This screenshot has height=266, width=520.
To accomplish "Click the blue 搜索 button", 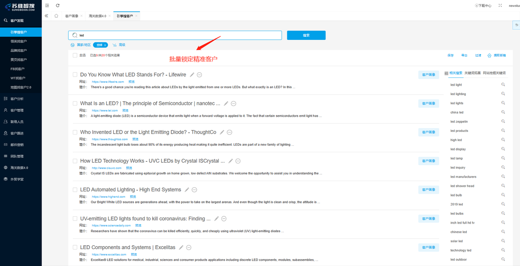I will (306, 35).
